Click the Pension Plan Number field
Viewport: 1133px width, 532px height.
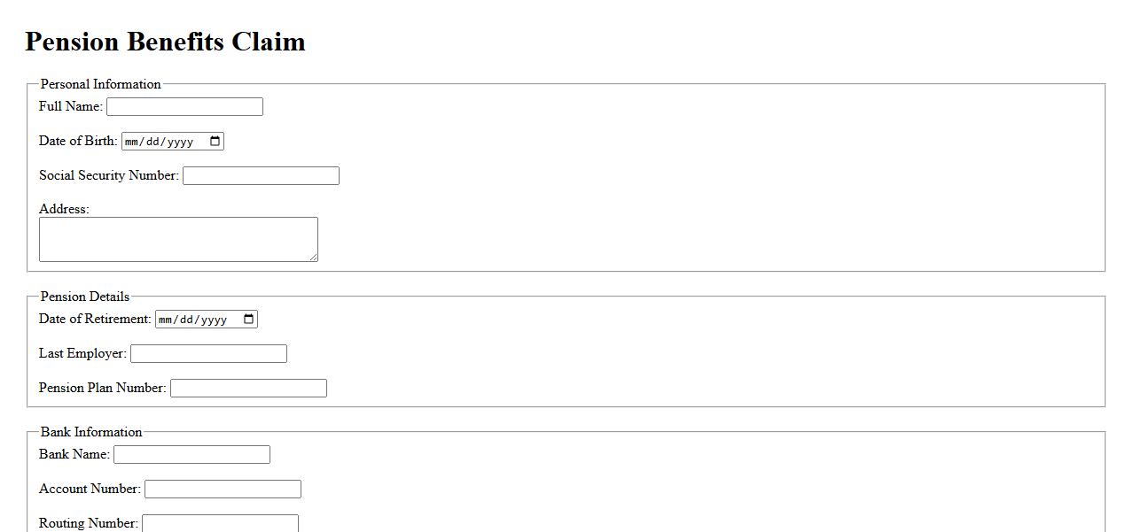coord(248,389)
